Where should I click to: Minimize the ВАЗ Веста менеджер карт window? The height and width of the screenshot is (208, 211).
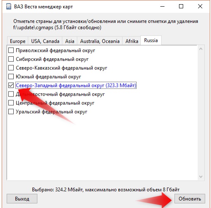[162, 6]
